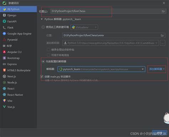Choose FastAPI project type
The height and width of the screenshot is (137, 169).
(x=19, y=21)
